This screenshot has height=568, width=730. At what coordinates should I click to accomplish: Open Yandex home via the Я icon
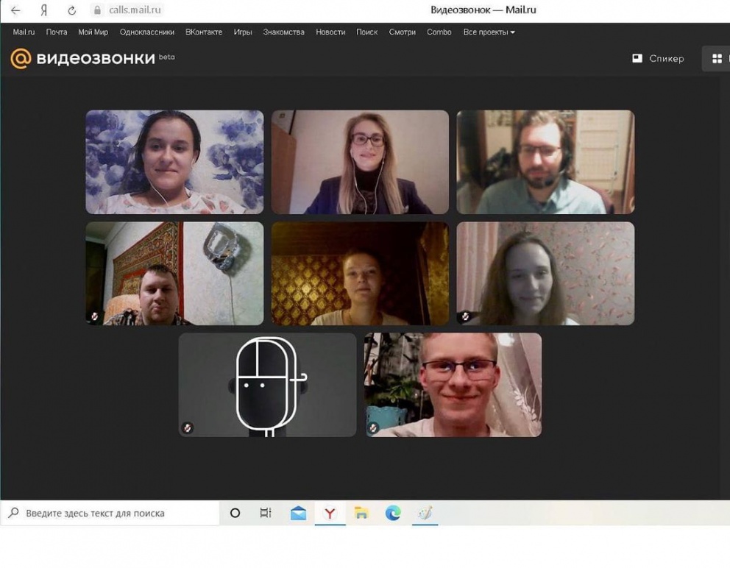tap(44, 10)
